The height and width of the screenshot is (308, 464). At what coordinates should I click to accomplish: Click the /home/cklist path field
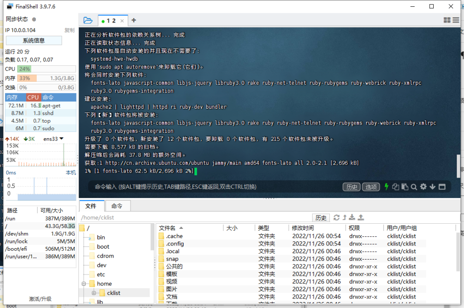(195, 218)
